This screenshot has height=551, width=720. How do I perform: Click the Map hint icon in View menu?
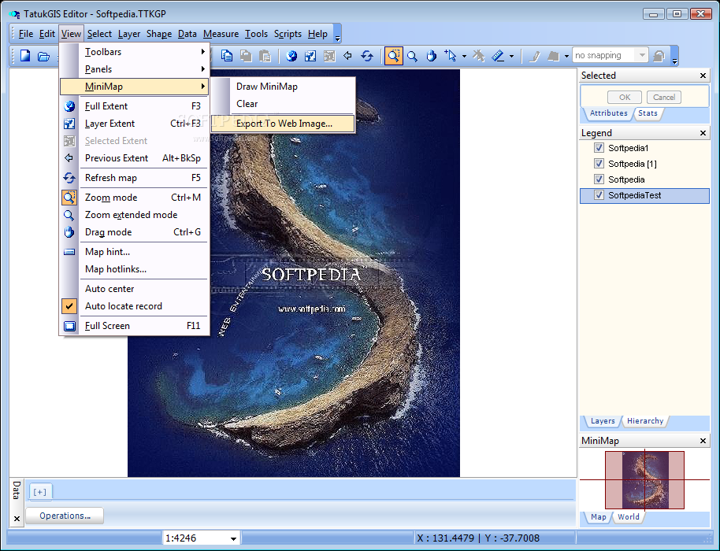[x=69, y=252]
